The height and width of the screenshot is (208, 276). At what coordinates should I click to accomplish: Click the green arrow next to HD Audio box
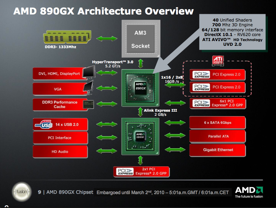pos(107,151)
